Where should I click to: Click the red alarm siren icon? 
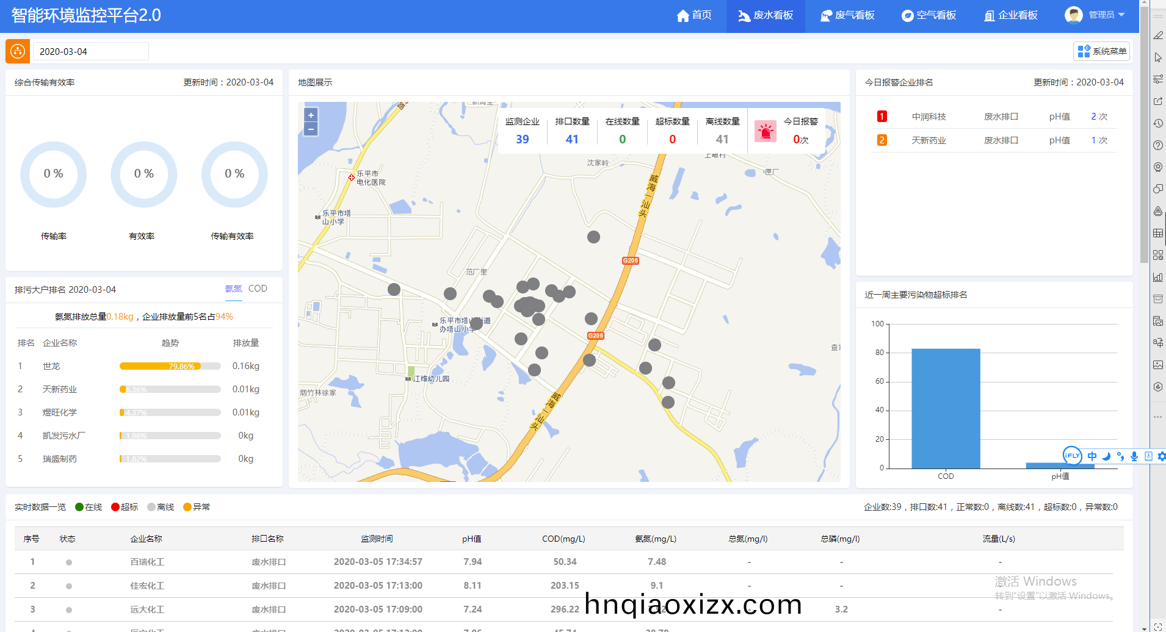pyautogui.click(x=765, y=131)
